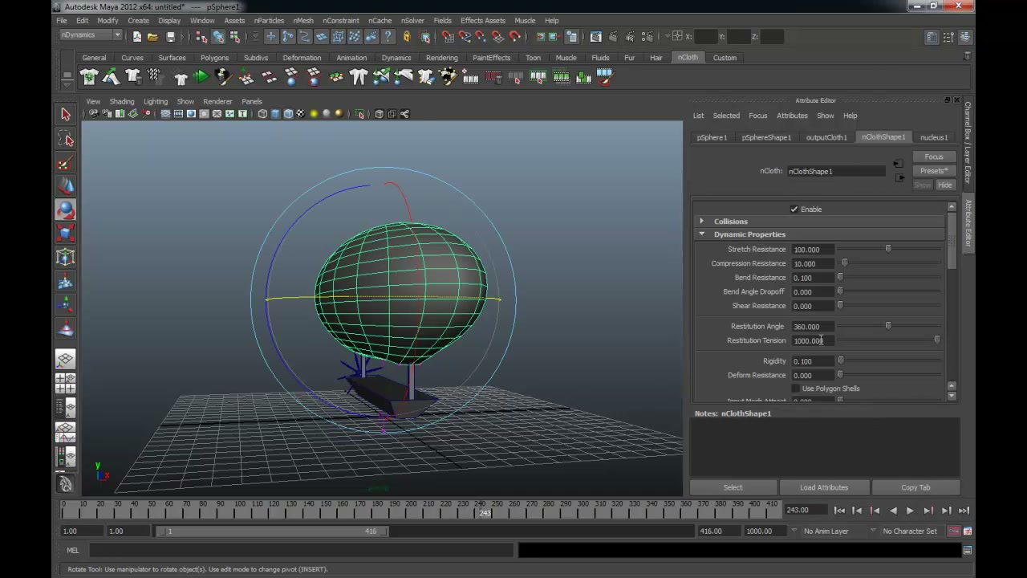
Task: Click the Restitution Tension value field
Action: coord(811,340)
